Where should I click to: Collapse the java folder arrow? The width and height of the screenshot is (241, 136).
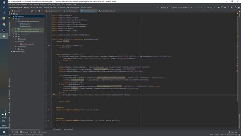pos(14,19)
